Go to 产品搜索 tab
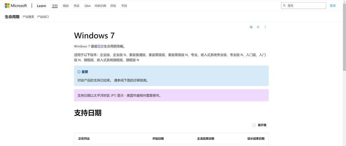Screen dimensions: 346x146 28,16
